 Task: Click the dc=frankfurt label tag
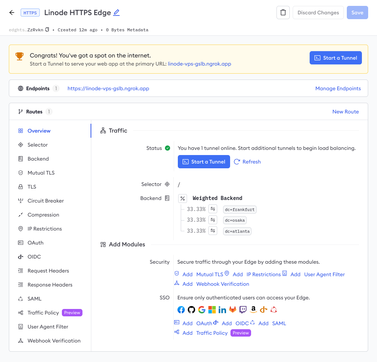tap(240, 210)
